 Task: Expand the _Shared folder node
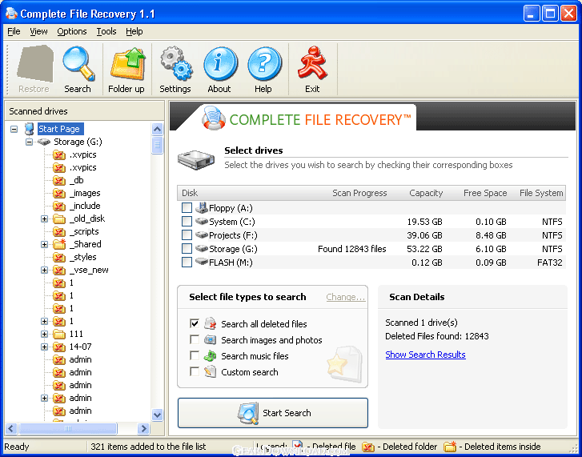[x=44, y=244]
